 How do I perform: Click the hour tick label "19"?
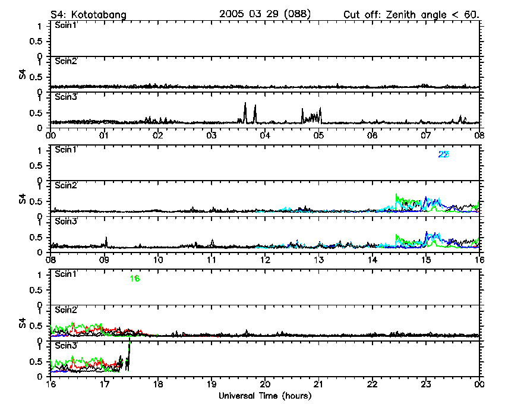click(212, 384)
